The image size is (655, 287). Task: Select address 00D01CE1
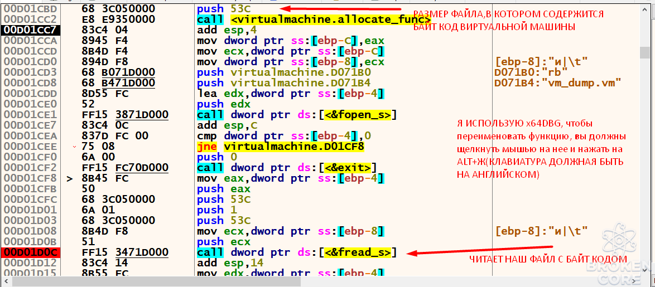coord(31,115)
